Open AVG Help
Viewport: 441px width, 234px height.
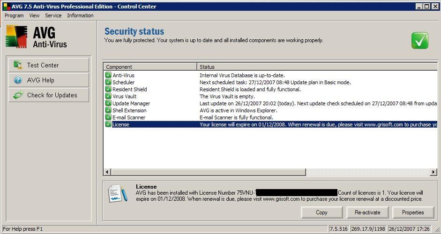tap(49, 80)
